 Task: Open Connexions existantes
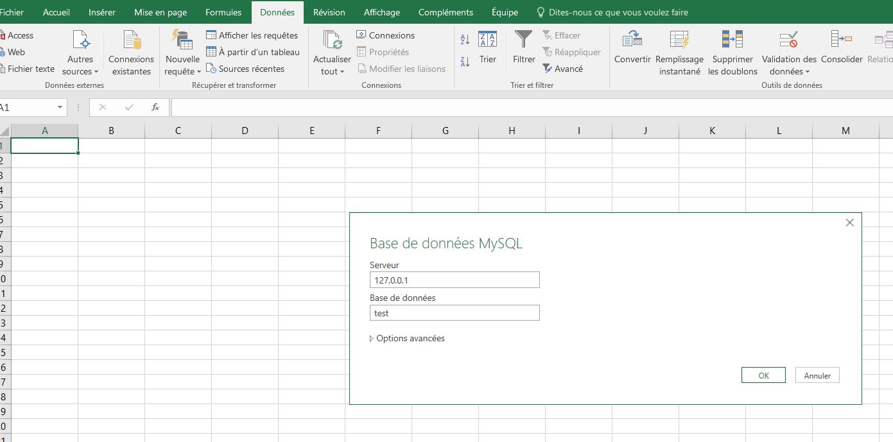[132, 53]
